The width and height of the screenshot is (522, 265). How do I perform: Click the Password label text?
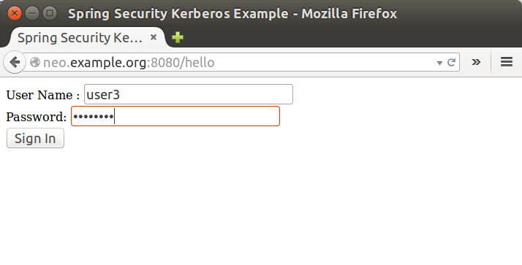click(x=37, y=117)
